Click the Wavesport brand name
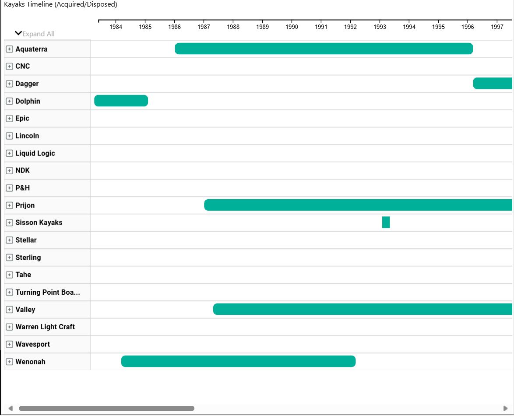Viewport: 514px width, 416px height. (x=33, y=344)
